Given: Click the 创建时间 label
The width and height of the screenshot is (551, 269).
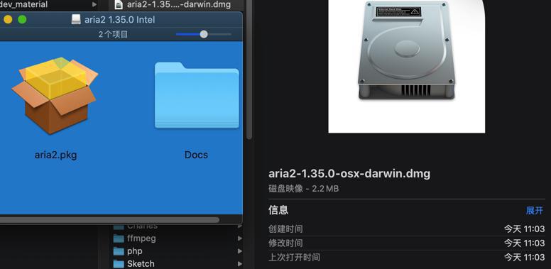Looking at the screenshot, I should coord(285,229).
